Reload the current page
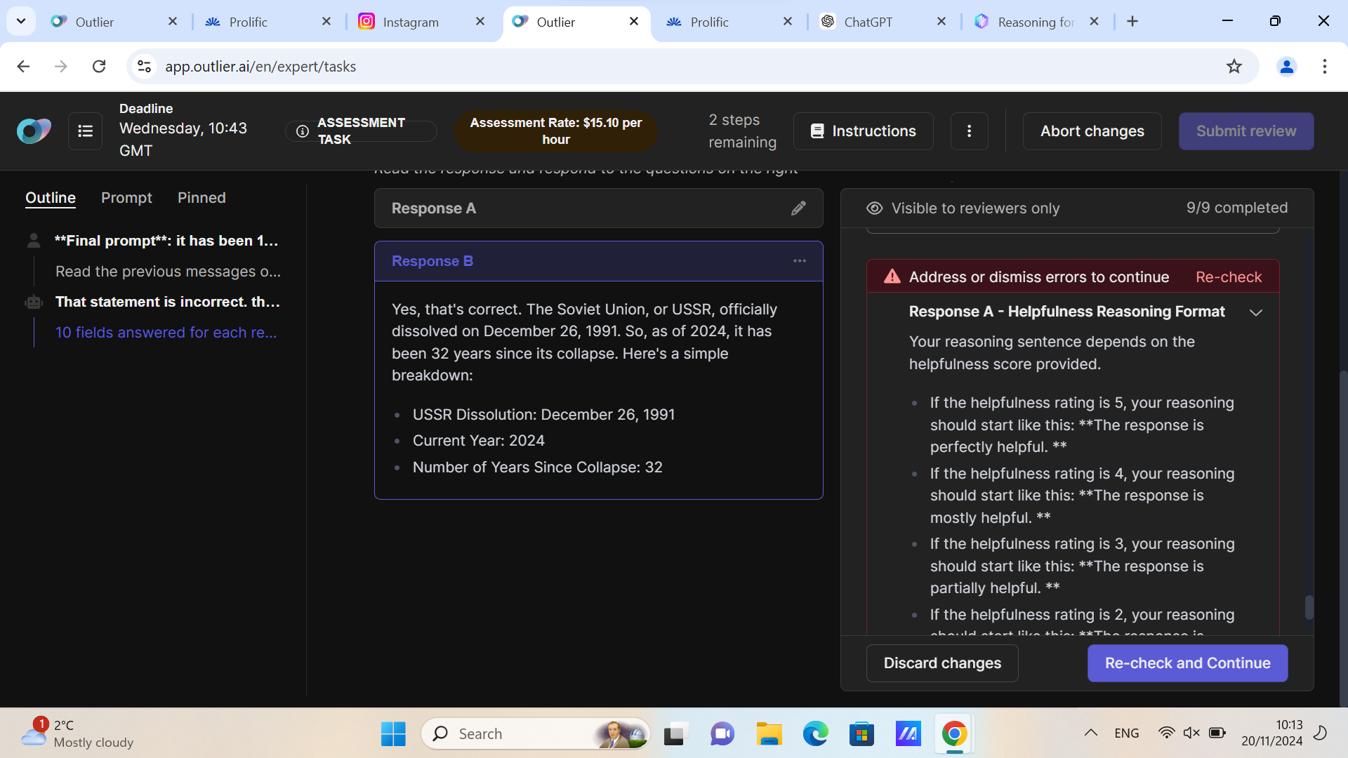 (99, 66)
